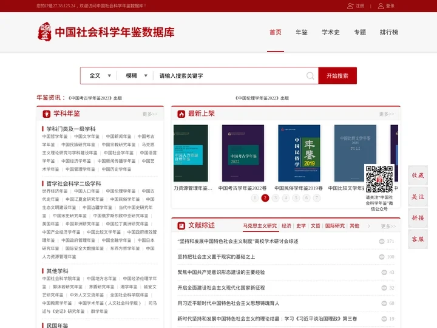Click the 登录 link
The width and height of the screenshot is (437, 328).
pos(390,6)
